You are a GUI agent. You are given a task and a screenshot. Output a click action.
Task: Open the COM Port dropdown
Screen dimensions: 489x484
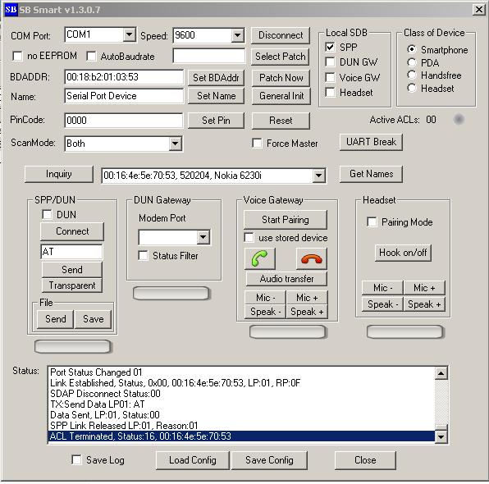point(129,34)
